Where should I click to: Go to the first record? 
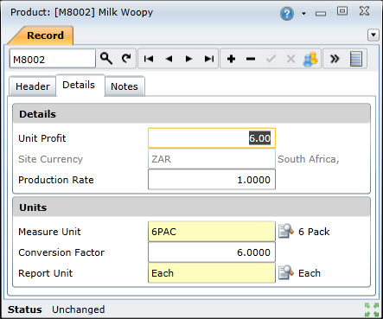149,59
